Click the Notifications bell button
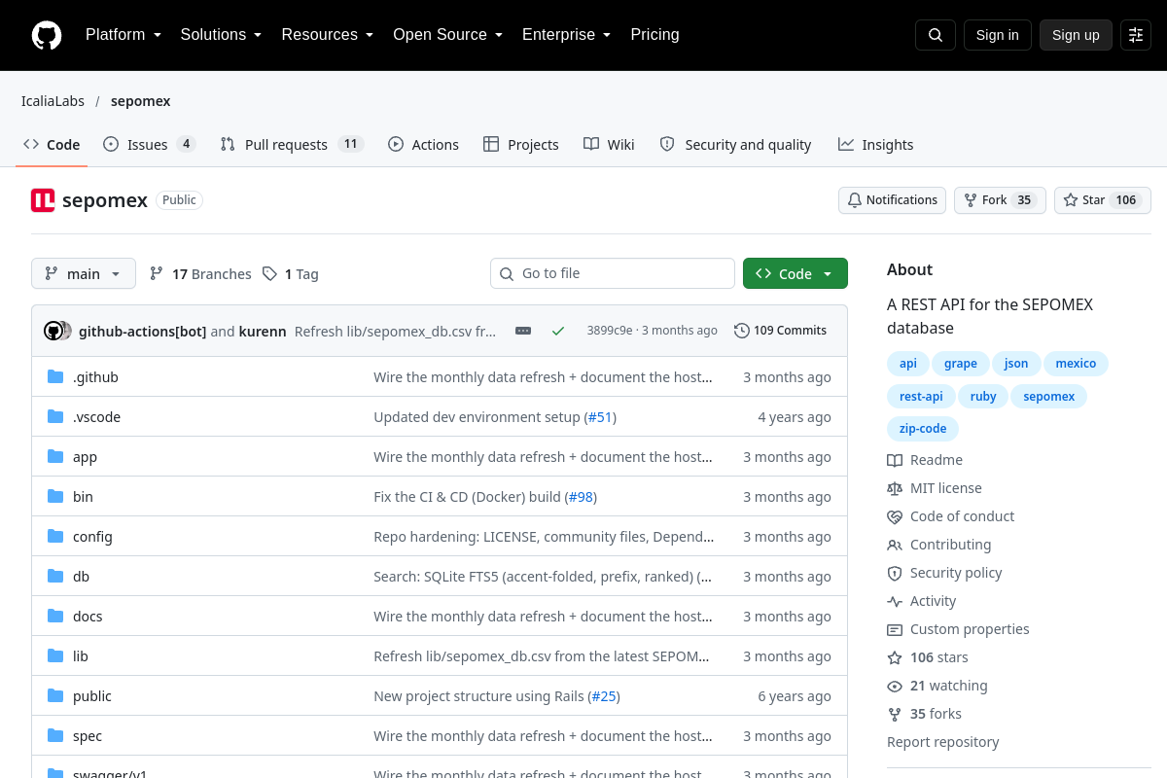Image resolution: width=1167 pixels, height=778 pixels. coord(892,200)
